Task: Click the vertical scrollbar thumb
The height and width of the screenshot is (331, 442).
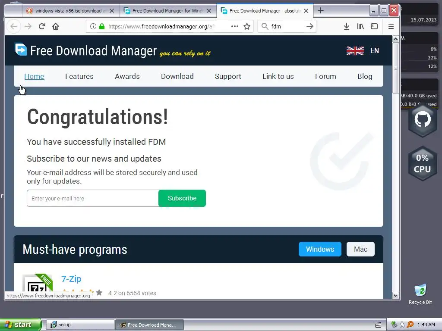Action: pos(395,68)
